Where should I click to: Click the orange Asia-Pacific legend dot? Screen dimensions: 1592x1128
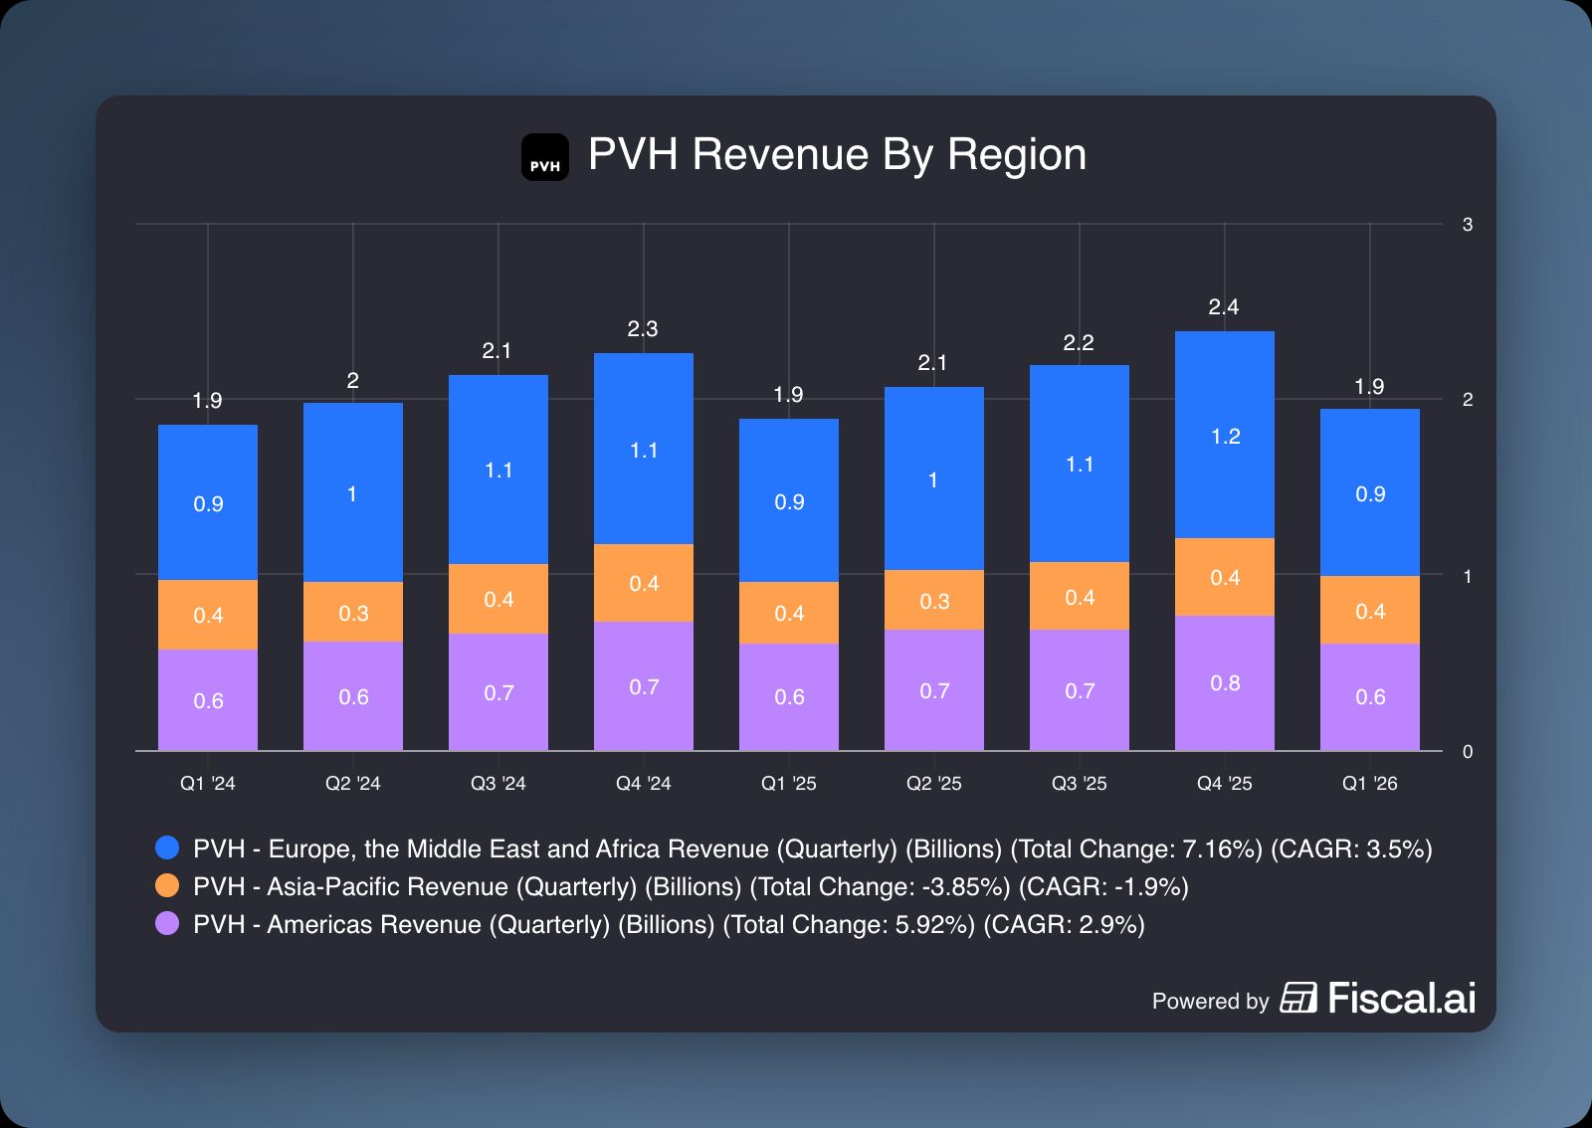tap(167, 885)
